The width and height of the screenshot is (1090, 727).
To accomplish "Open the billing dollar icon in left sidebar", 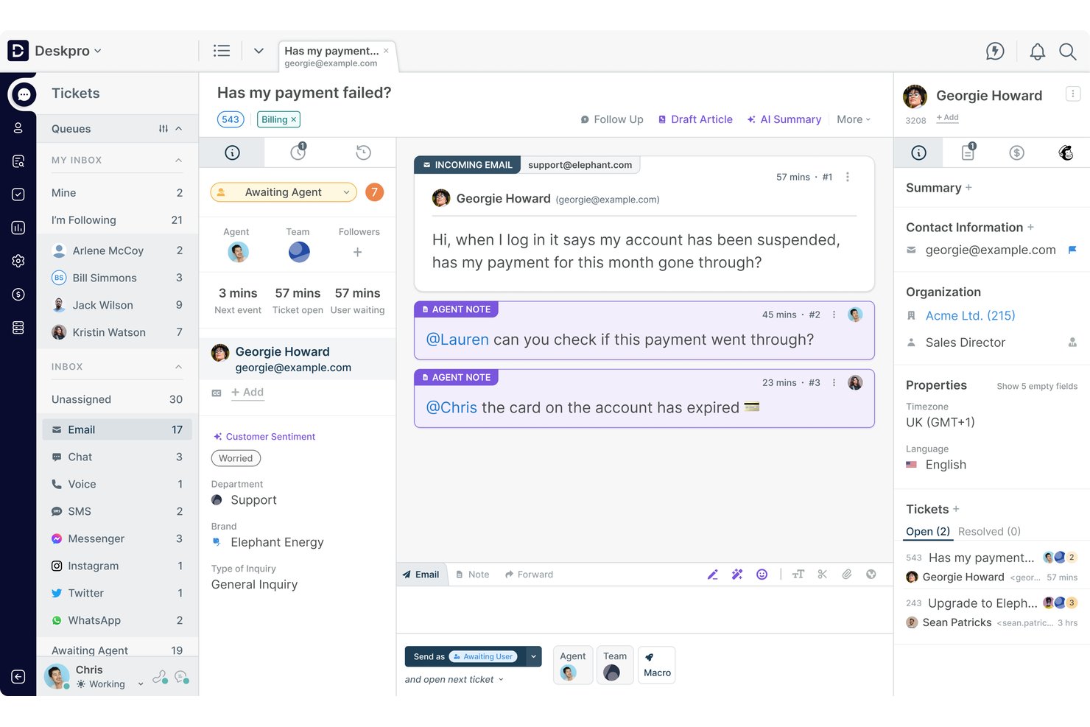I will click(x=18, y=295).
